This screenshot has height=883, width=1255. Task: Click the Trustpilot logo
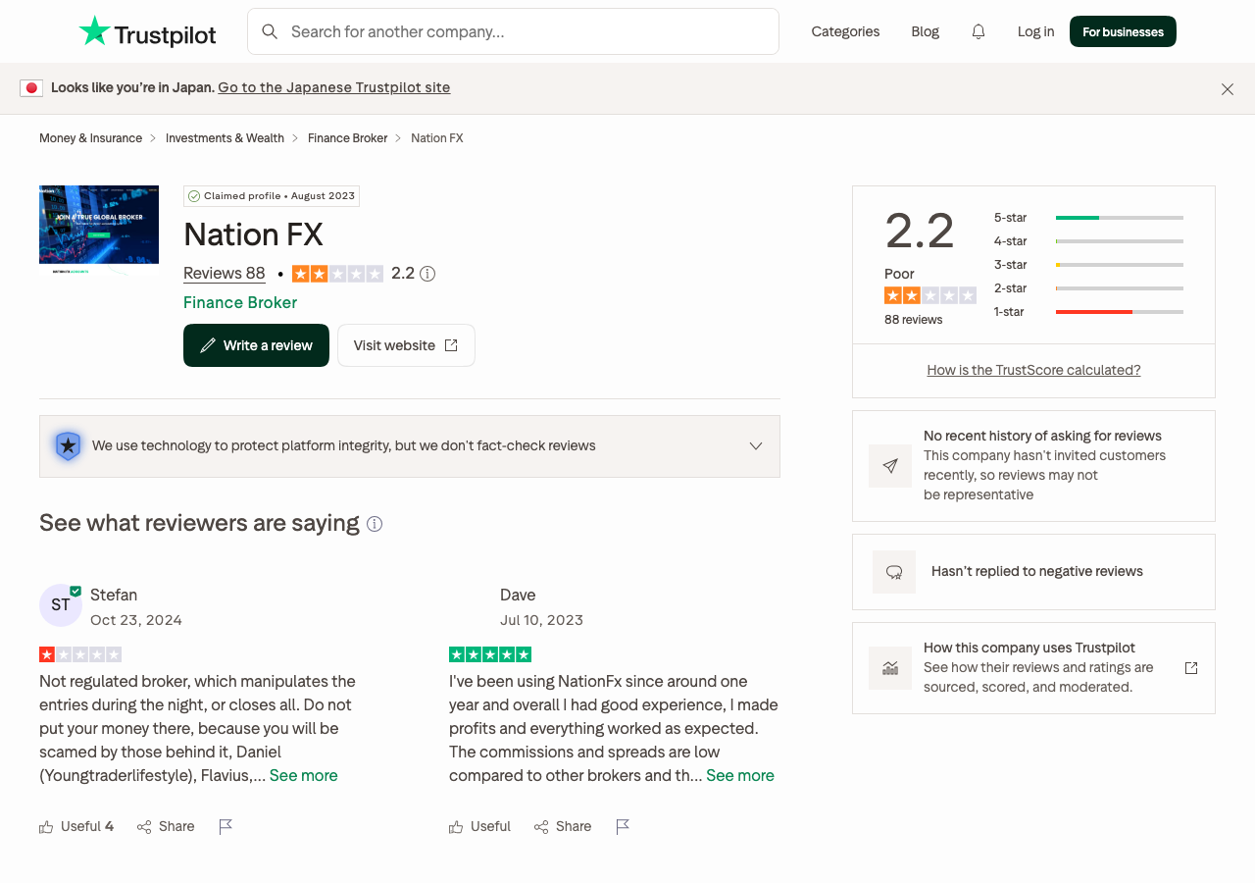(x=147, y=31)
